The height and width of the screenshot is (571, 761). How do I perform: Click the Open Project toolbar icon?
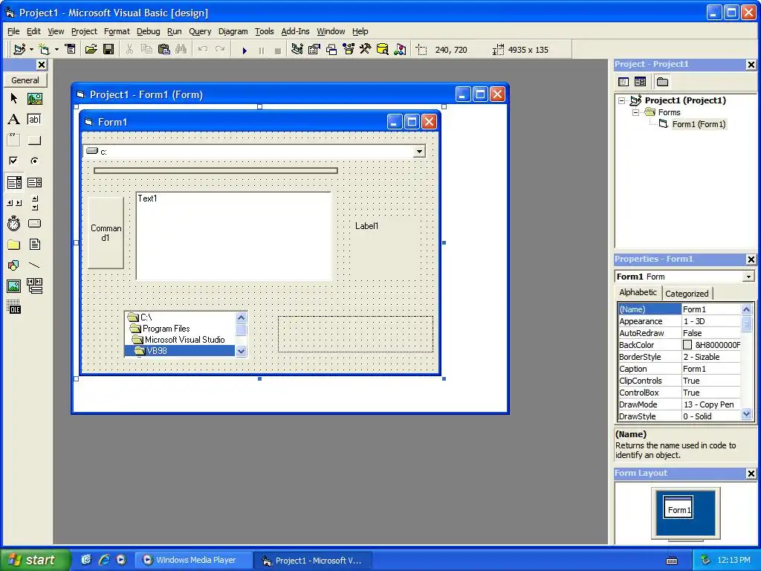(91, 49)
